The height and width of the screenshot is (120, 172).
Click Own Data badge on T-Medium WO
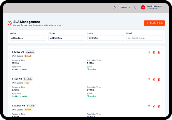31,106
